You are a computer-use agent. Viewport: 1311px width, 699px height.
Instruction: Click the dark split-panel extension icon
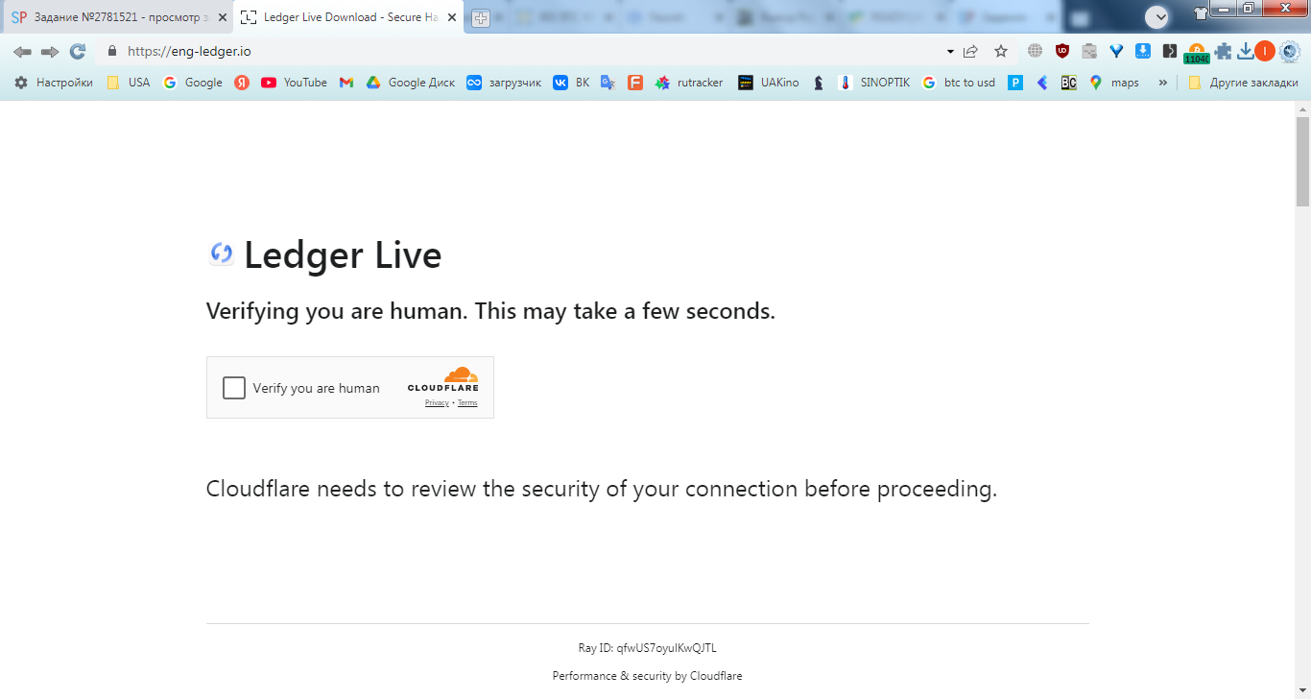tap(1169, 52)
